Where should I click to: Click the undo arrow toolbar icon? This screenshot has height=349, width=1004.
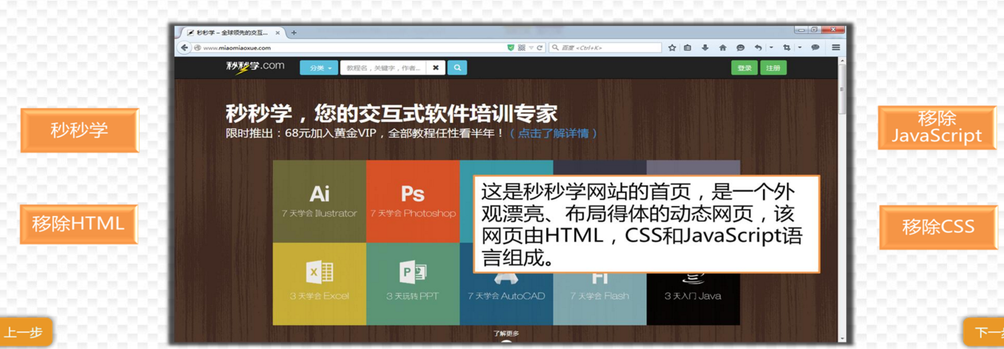click(x=758, y=48)
